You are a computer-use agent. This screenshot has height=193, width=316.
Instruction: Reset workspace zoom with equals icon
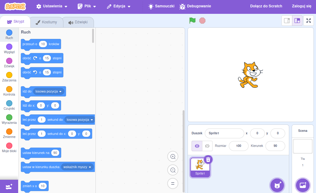click(173, 183)
